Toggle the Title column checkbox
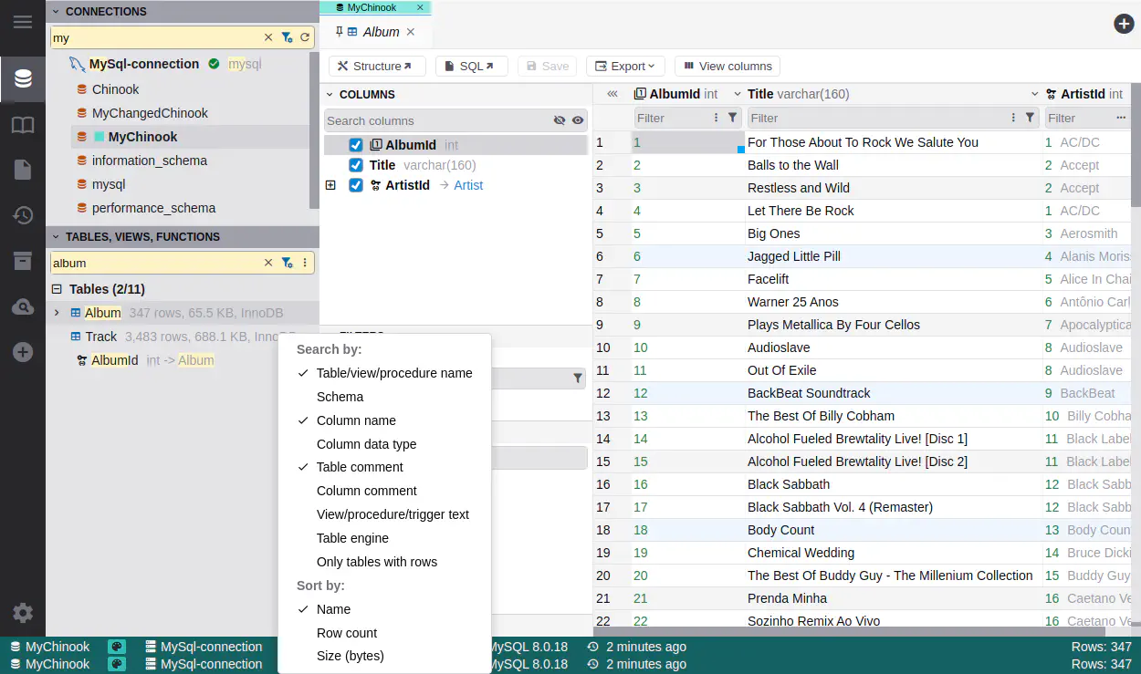The height and width of the screenshot is (674, 1141). click(356, 165)
